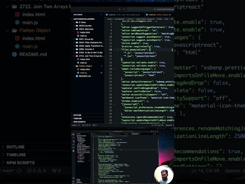
Task: Expand the TIMELINE section in center explorer
Action: point(88,118)
